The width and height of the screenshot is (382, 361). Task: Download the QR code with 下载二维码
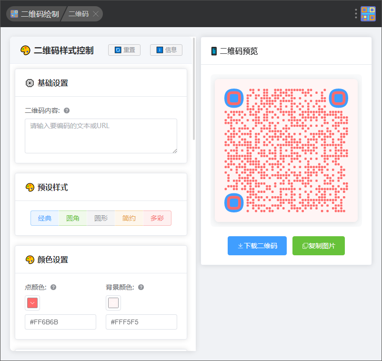click(257, 246)
